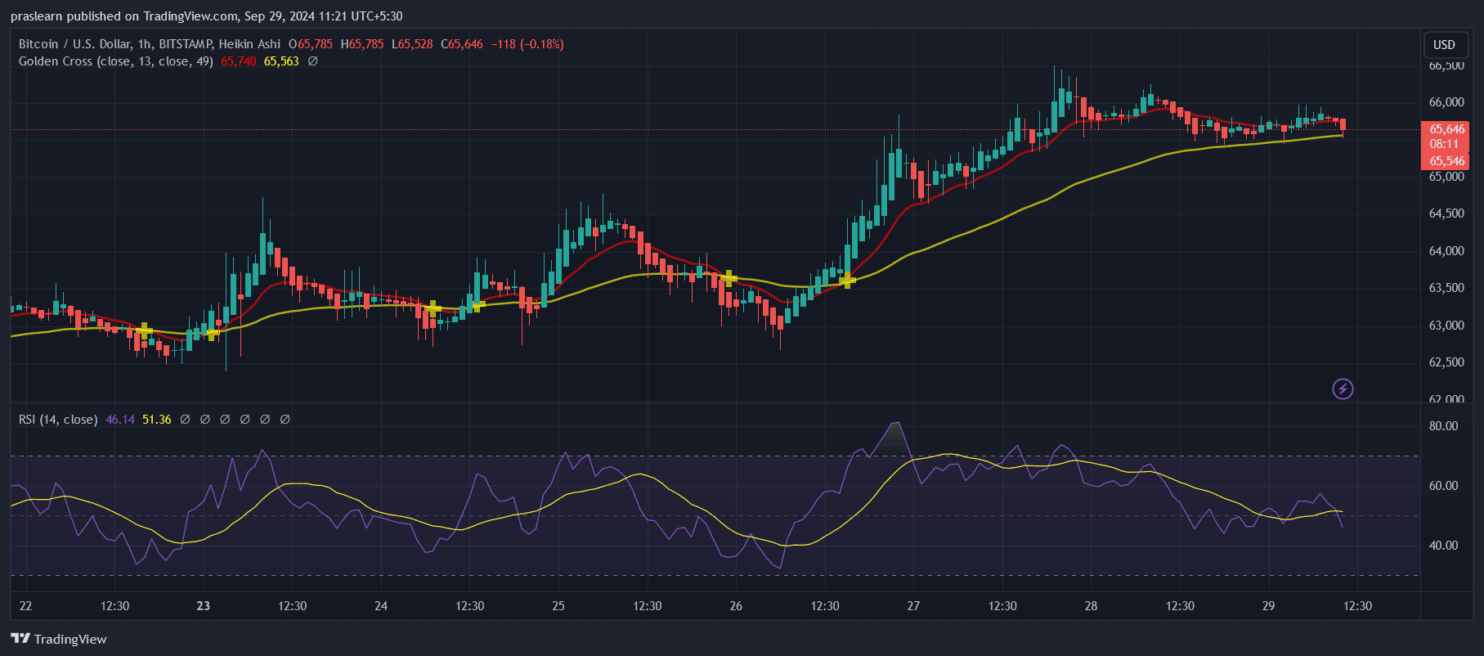Click the first empty-value symbol in RSI legend
Screen dimensions: 1484x656
(x=186, y=420)
